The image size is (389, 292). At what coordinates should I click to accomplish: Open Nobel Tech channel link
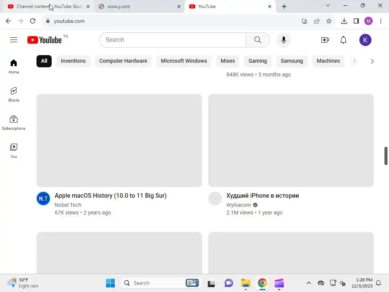coord(68,205)
